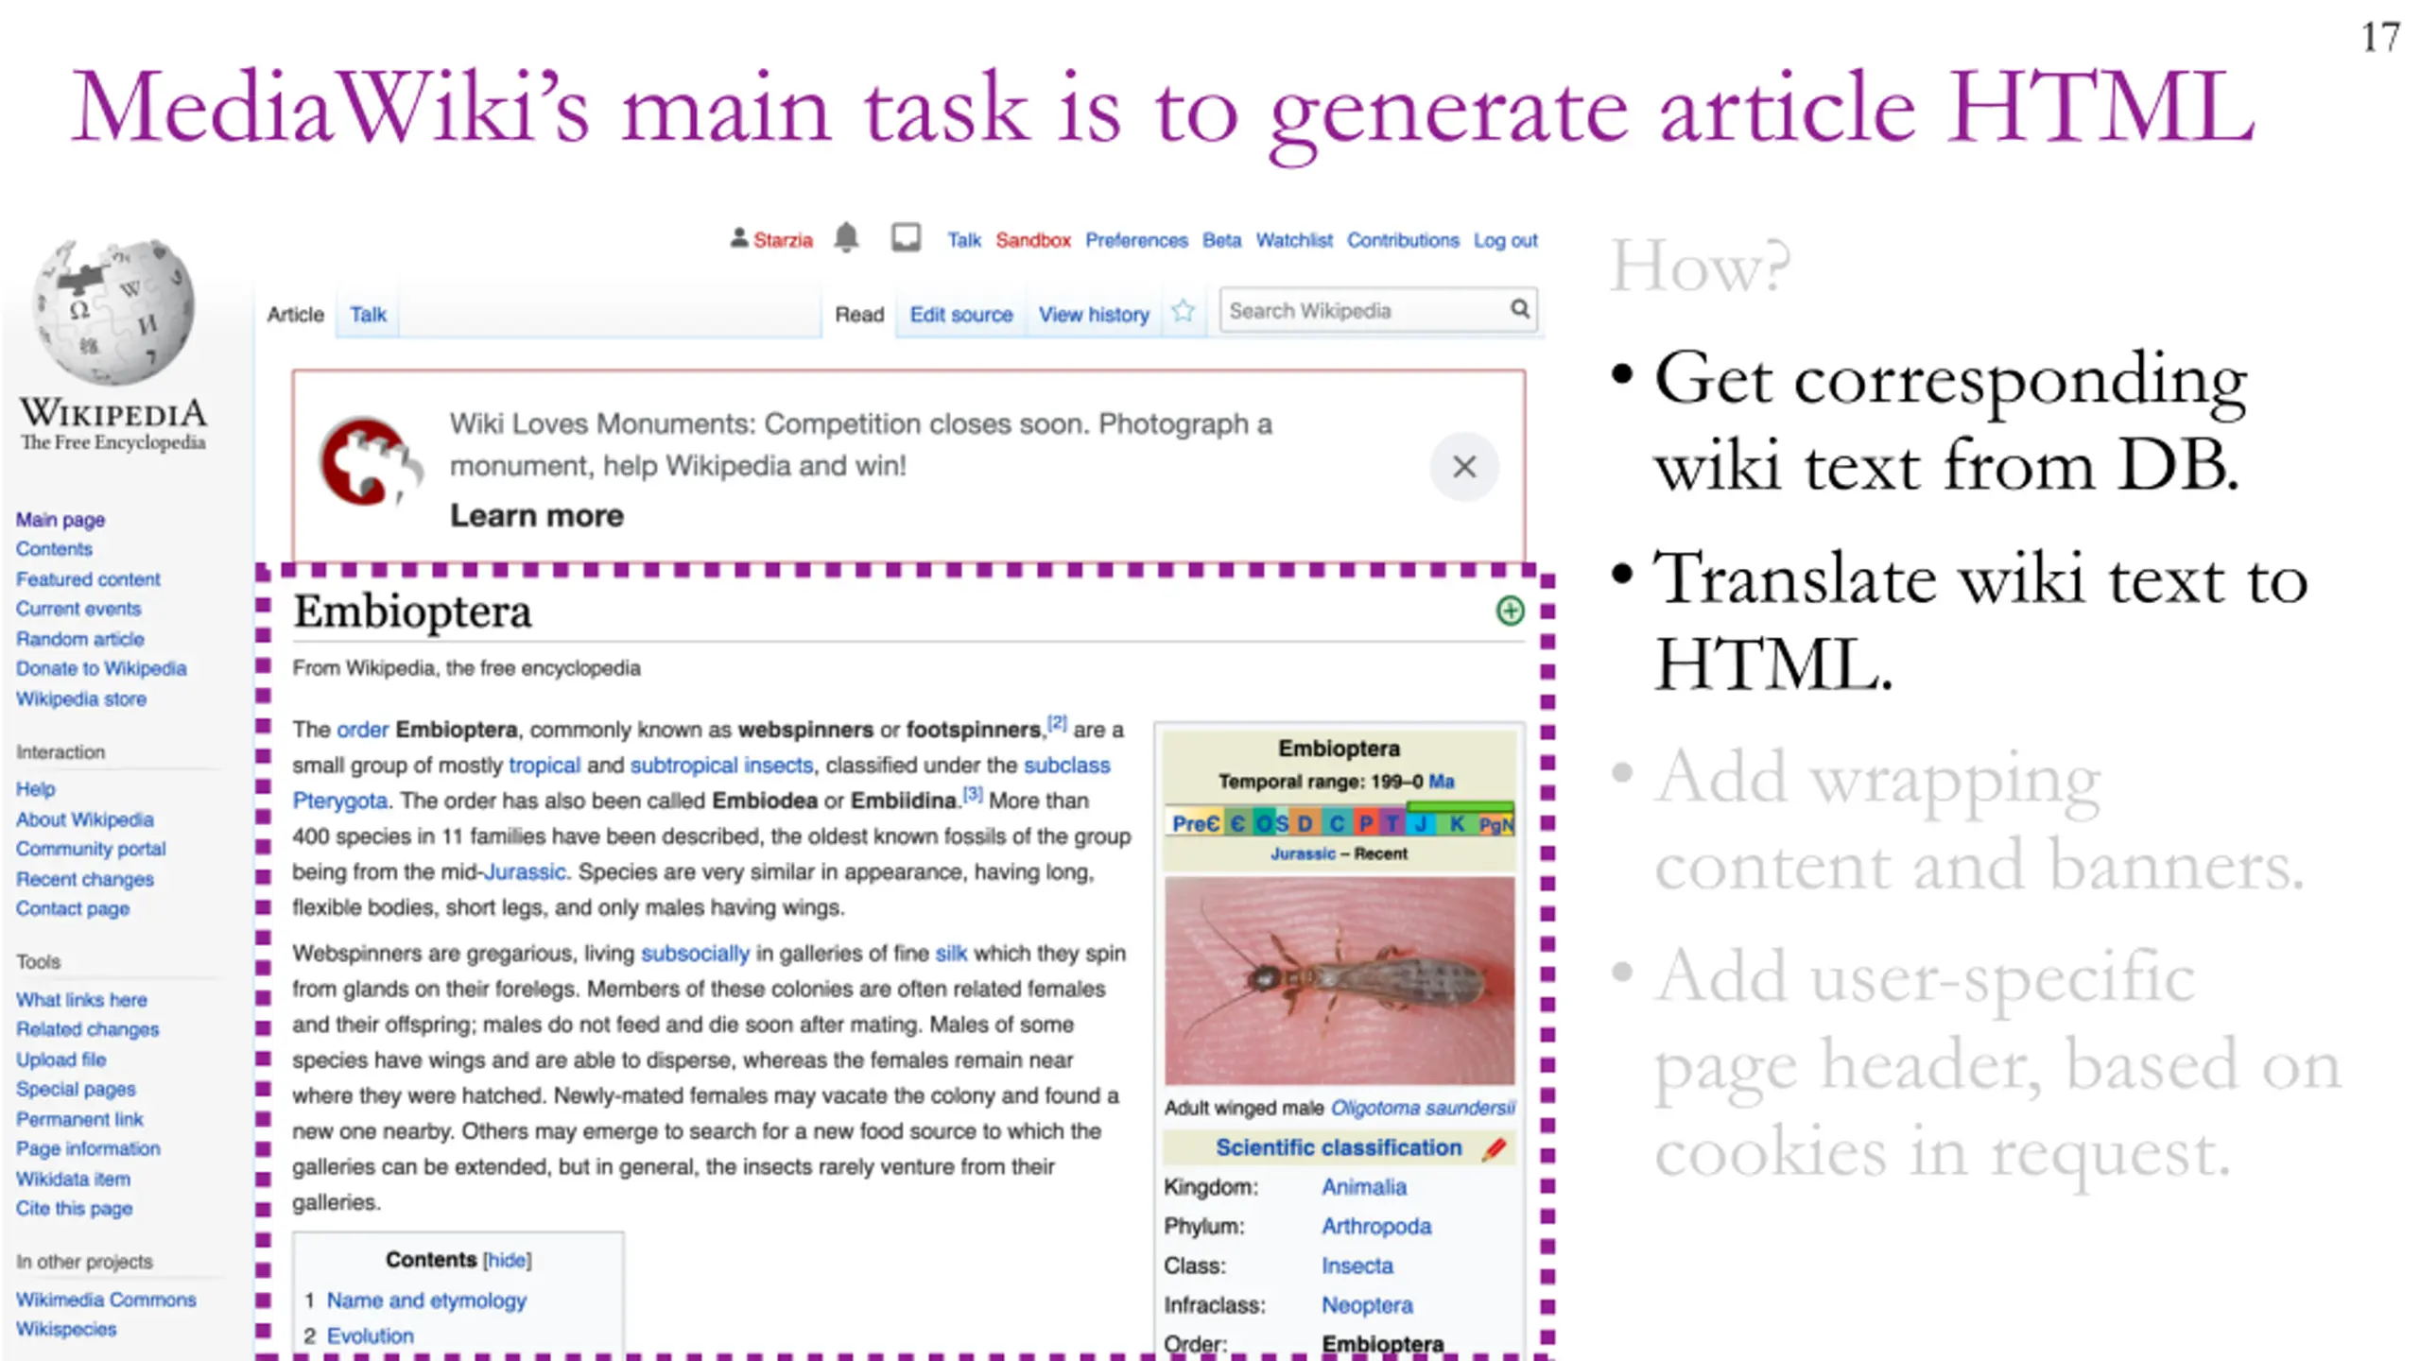Dismiss the Wiki Loves Monuments banner
This screenshot has height=1361, width=2420.
point(1463,466)
